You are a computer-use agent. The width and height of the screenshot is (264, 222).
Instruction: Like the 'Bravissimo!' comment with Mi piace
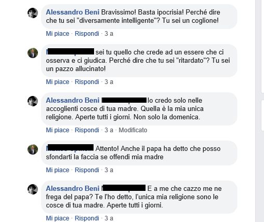click(58, 34)
